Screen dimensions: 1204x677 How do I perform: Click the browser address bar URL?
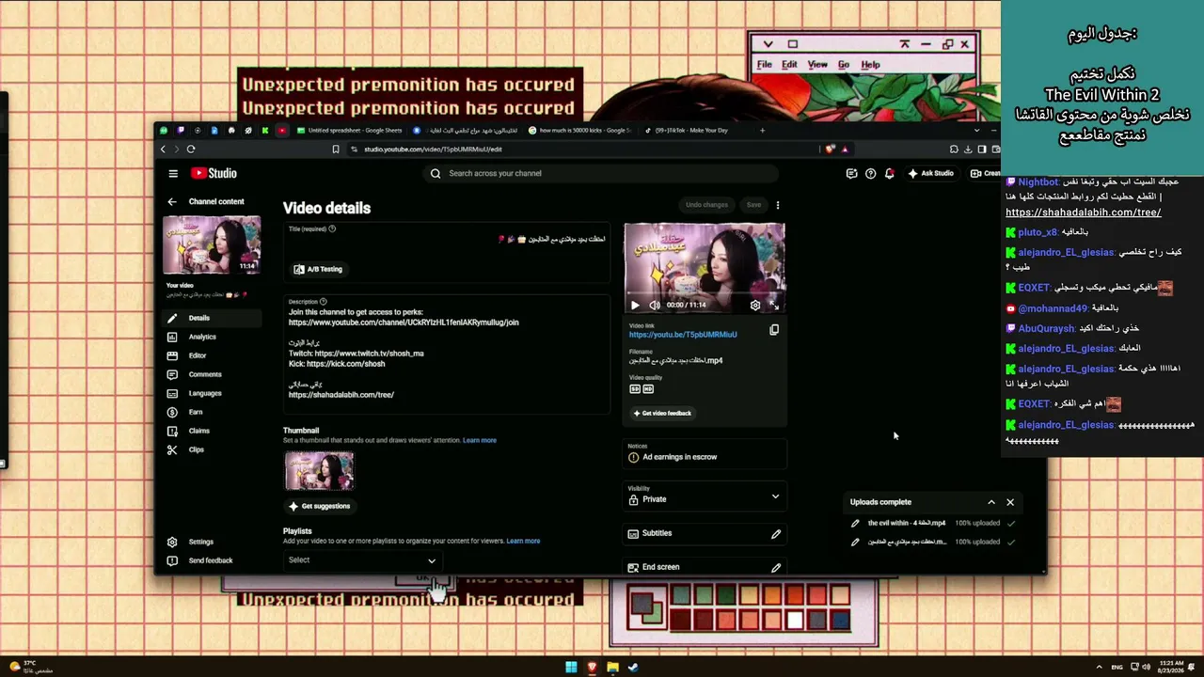(x=433, y=149)
